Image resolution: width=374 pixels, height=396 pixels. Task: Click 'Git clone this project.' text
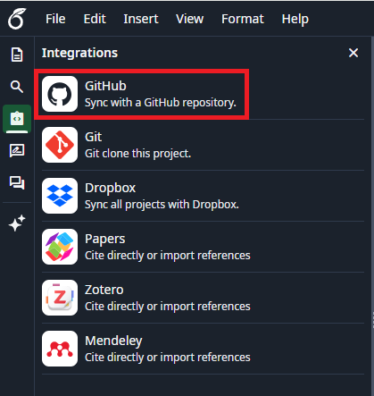[137, 154]
